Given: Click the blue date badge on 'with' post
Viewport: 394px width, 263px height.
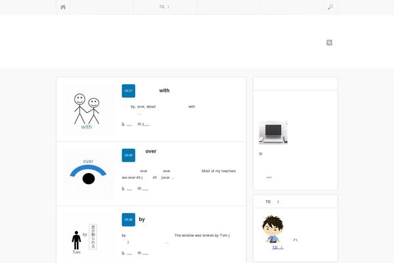Looking at the screenshot, I should [129, 91].
